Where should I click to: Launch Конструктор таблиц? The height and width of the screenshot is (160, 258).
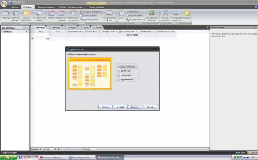tap(39, 16)
